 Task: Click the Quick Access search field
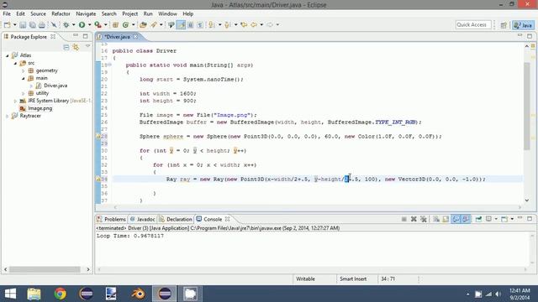pos(473,24)
